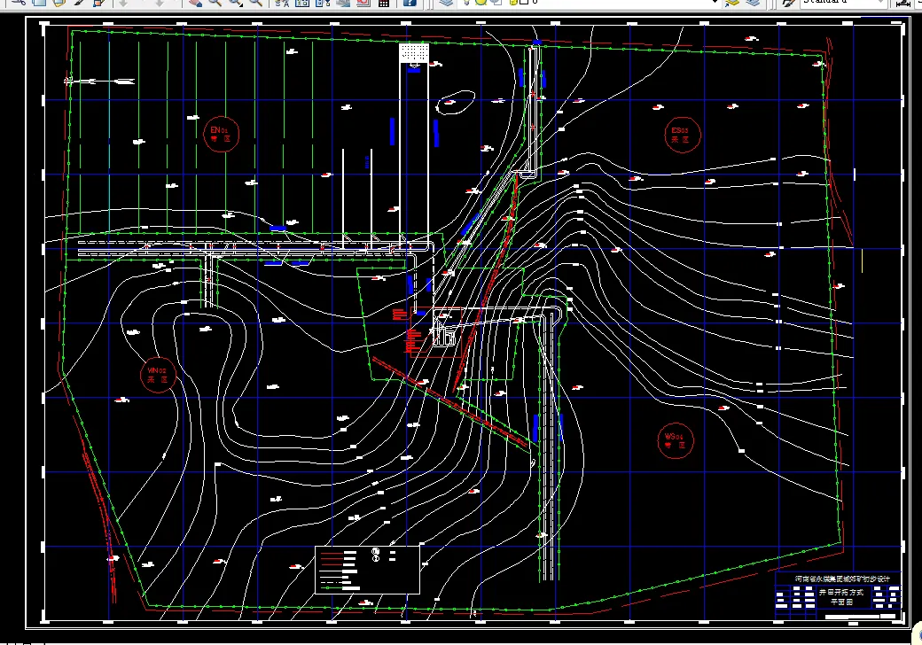The height and width of the screenshot is (645, 922).
Task: Click Make Object's Layer Current icon
Action: (732, 3)
